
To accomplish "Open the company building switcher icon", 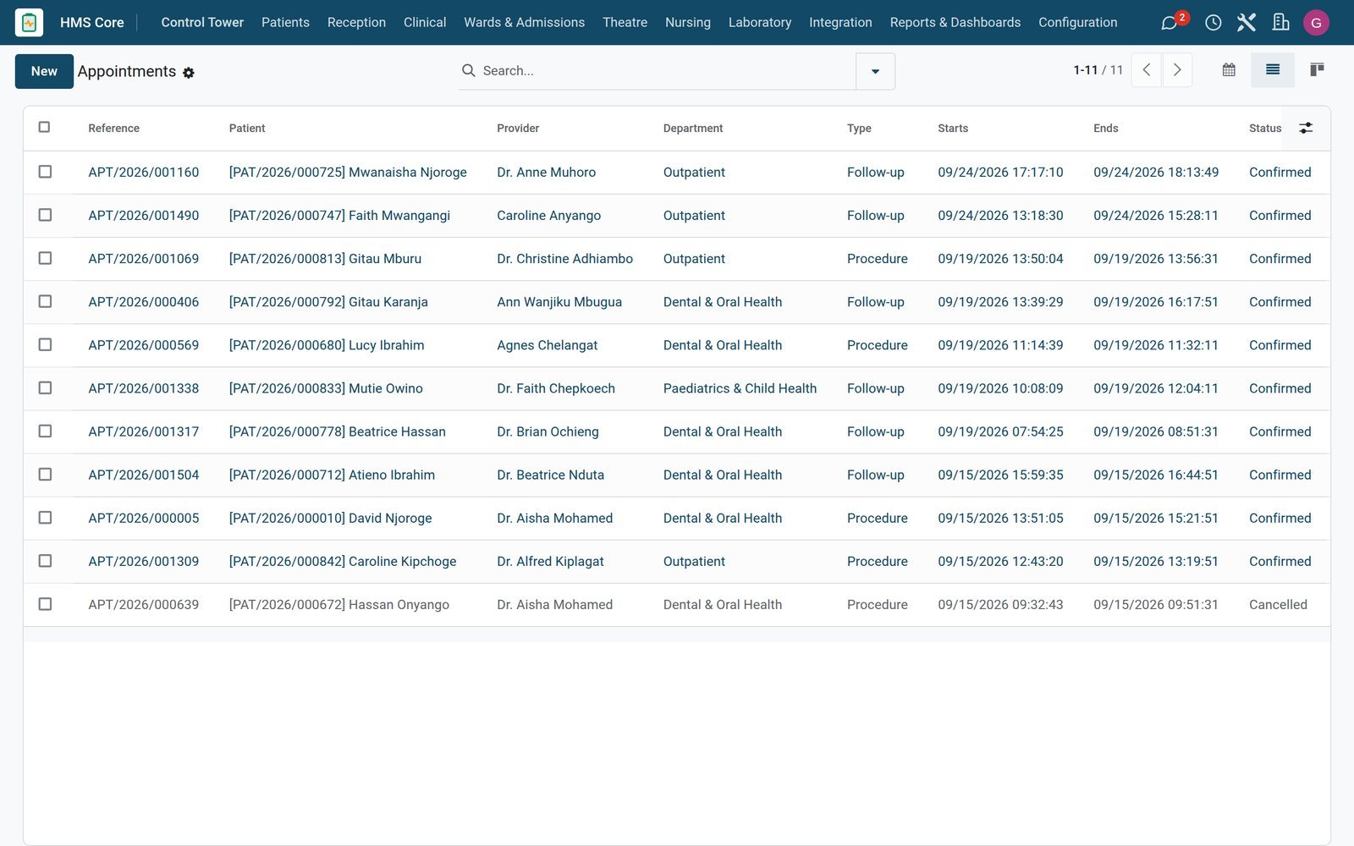I will pos(1280,23).
